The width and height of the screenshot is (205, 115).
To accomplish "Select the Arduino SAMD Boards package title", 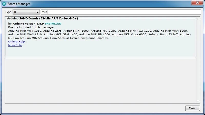I will (43, 18).
